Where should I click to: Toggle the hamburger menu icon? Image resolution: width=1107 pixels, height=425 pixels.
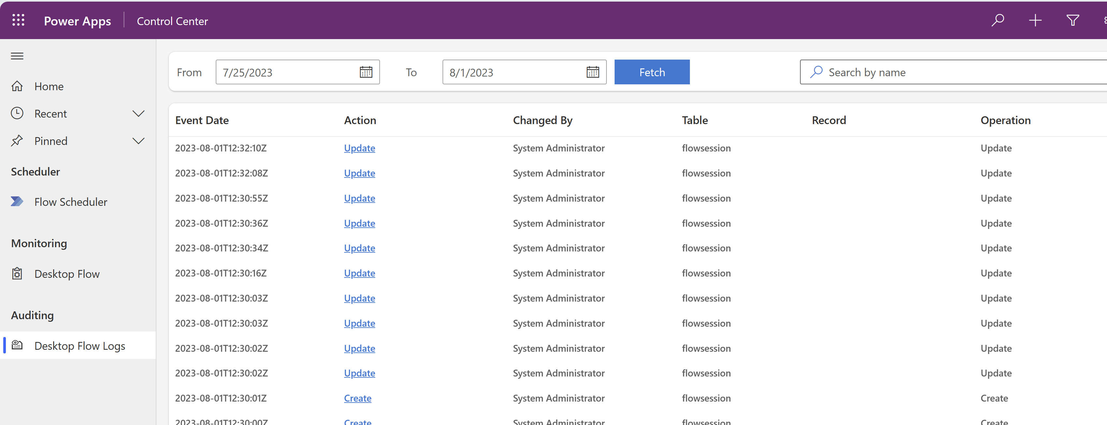(17, 56)
